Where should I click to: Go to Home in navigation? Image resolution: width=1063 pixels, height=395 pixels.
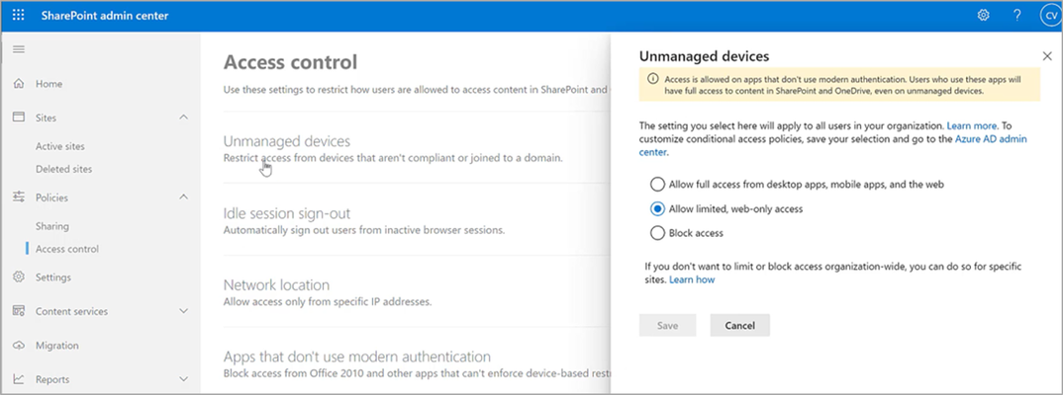pos(48,84)
